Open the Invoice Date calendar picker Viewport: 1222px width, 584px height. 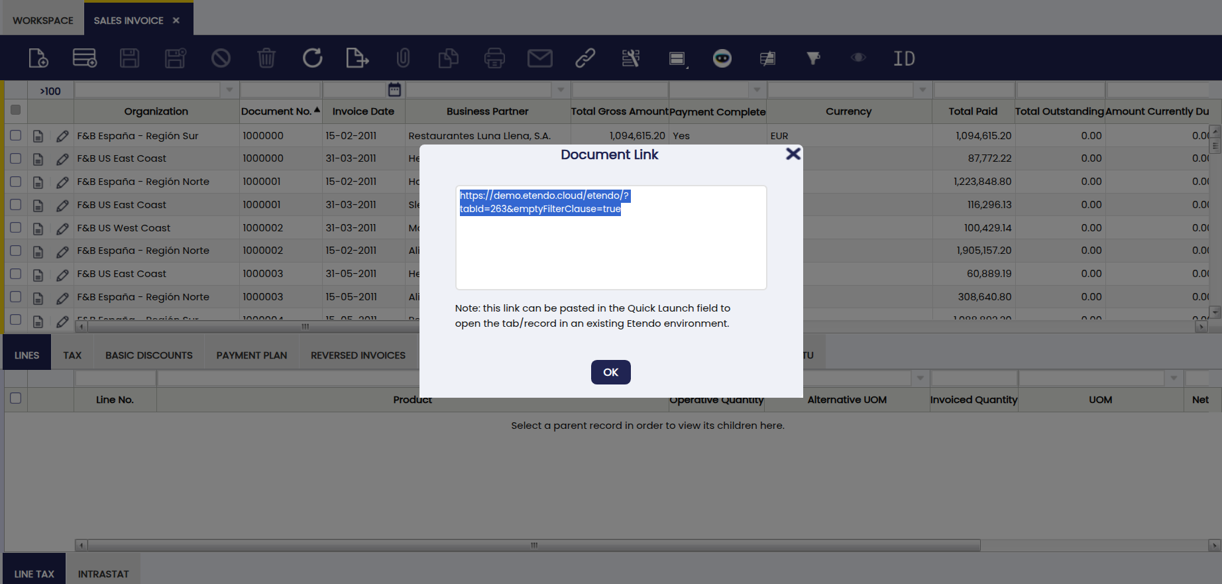(394, 89)
